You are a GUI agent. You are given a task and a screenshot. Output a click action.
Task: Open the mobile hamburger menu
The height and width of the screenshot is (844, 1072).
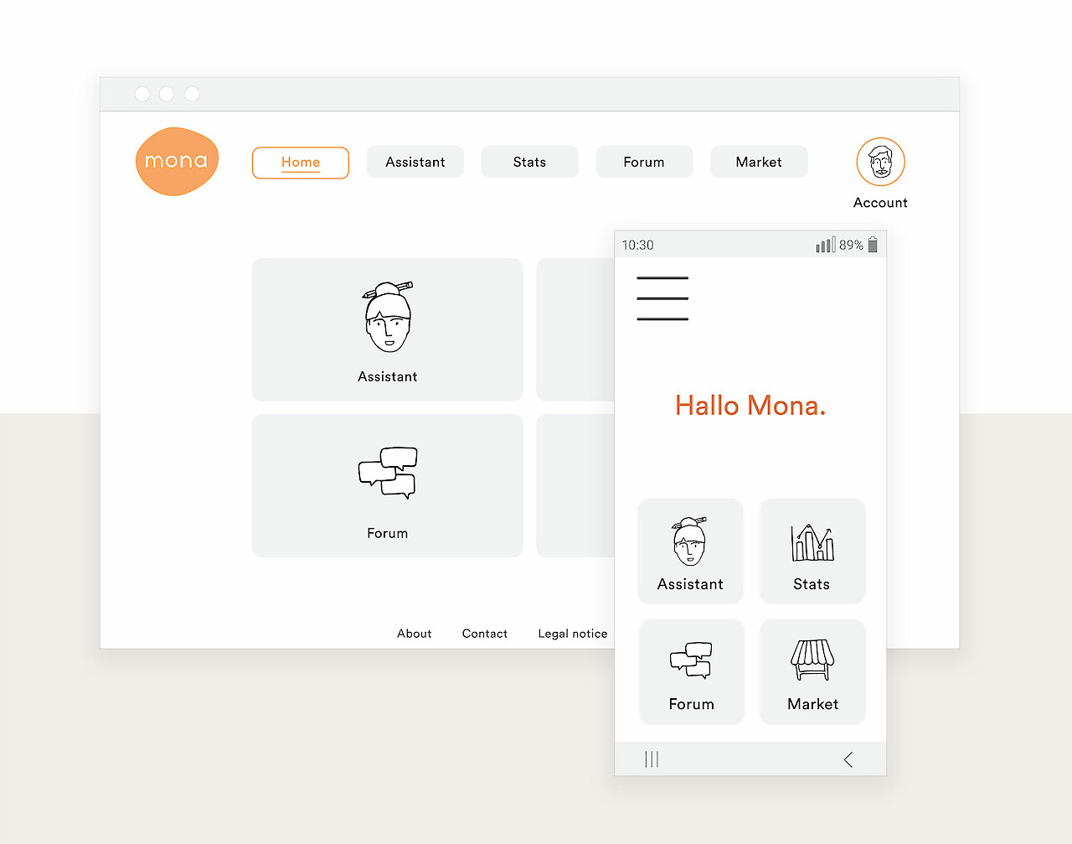[x=662, y=298]
